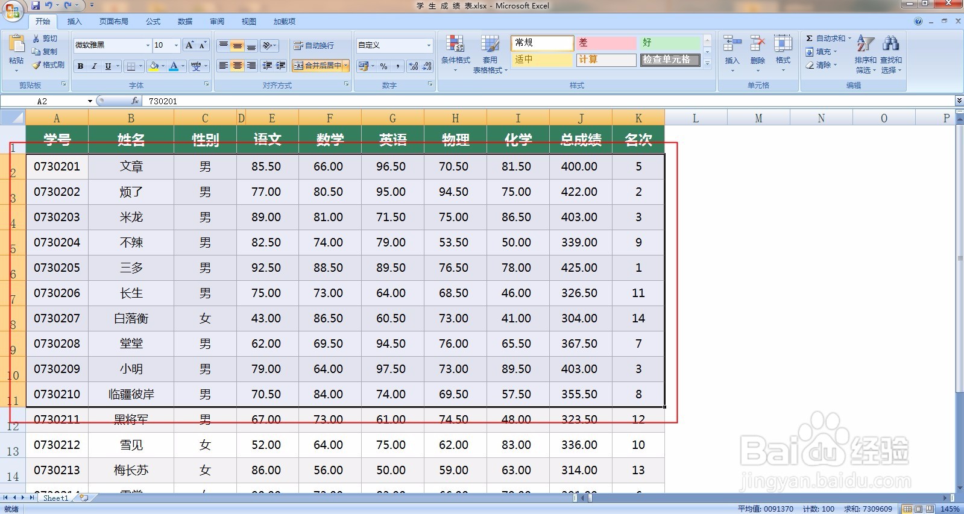Screen dimensions: 964x514
Task: Select the Format Painter (格式刷)
Action: pyautogui.click(x=49, y=65)
